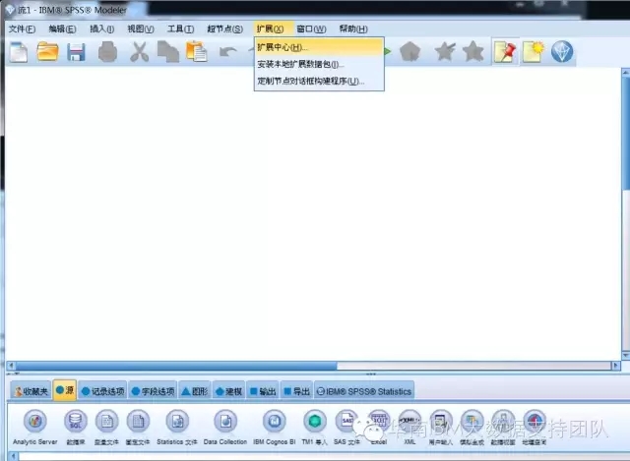Viewport: 630px width, 461px height.
Task: Click the canvas vertical scrollbar up arrow
Action: (626, 73)
